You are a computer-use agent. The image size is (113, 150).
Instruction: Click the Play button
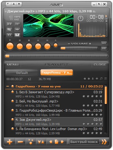[10, 46]
